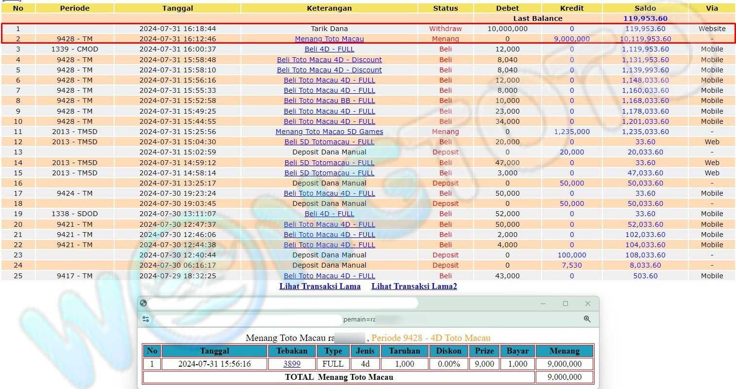Open site information icon in popup address bar
Image resolution: width=736 pixels, height=389 pixels.
point(146,319)
